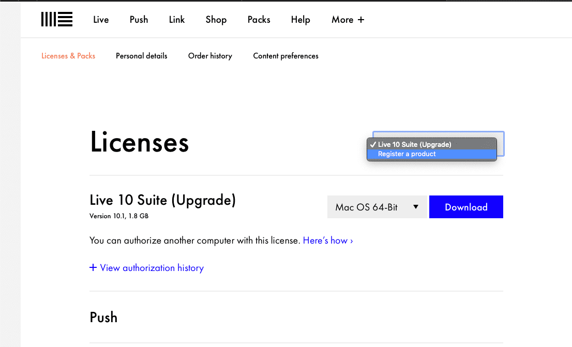Open the Link page from top navigation
The height and width of the screenshot is (347, 572).
pos(177,20)
